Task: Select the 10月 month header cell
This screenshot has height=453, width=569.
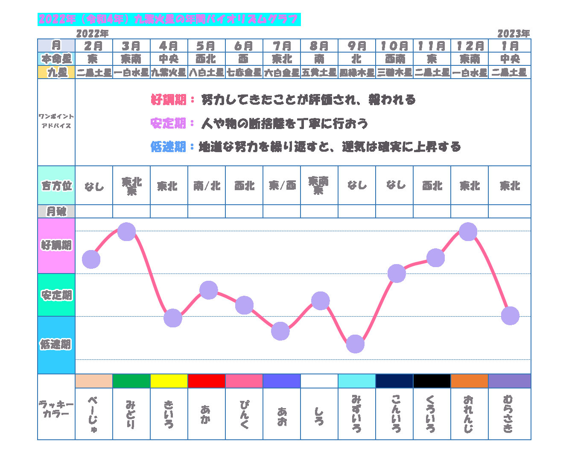Action: 394,46
